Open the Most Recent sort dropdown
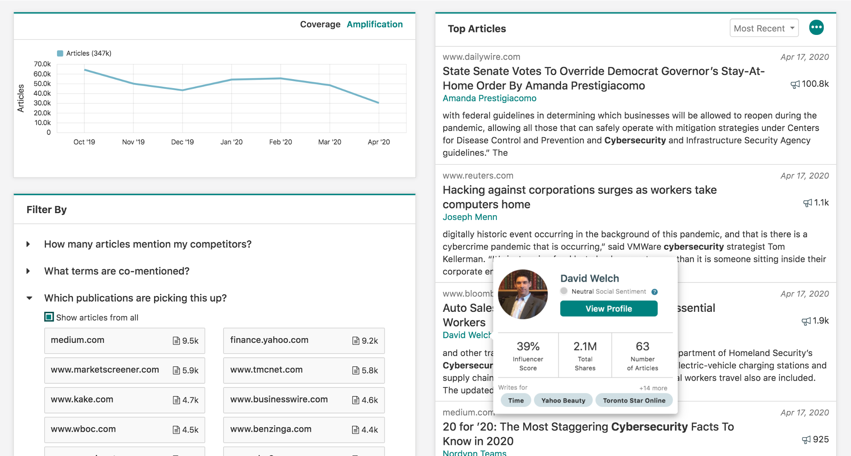The image size is (851, 456). tap(764, 28)
